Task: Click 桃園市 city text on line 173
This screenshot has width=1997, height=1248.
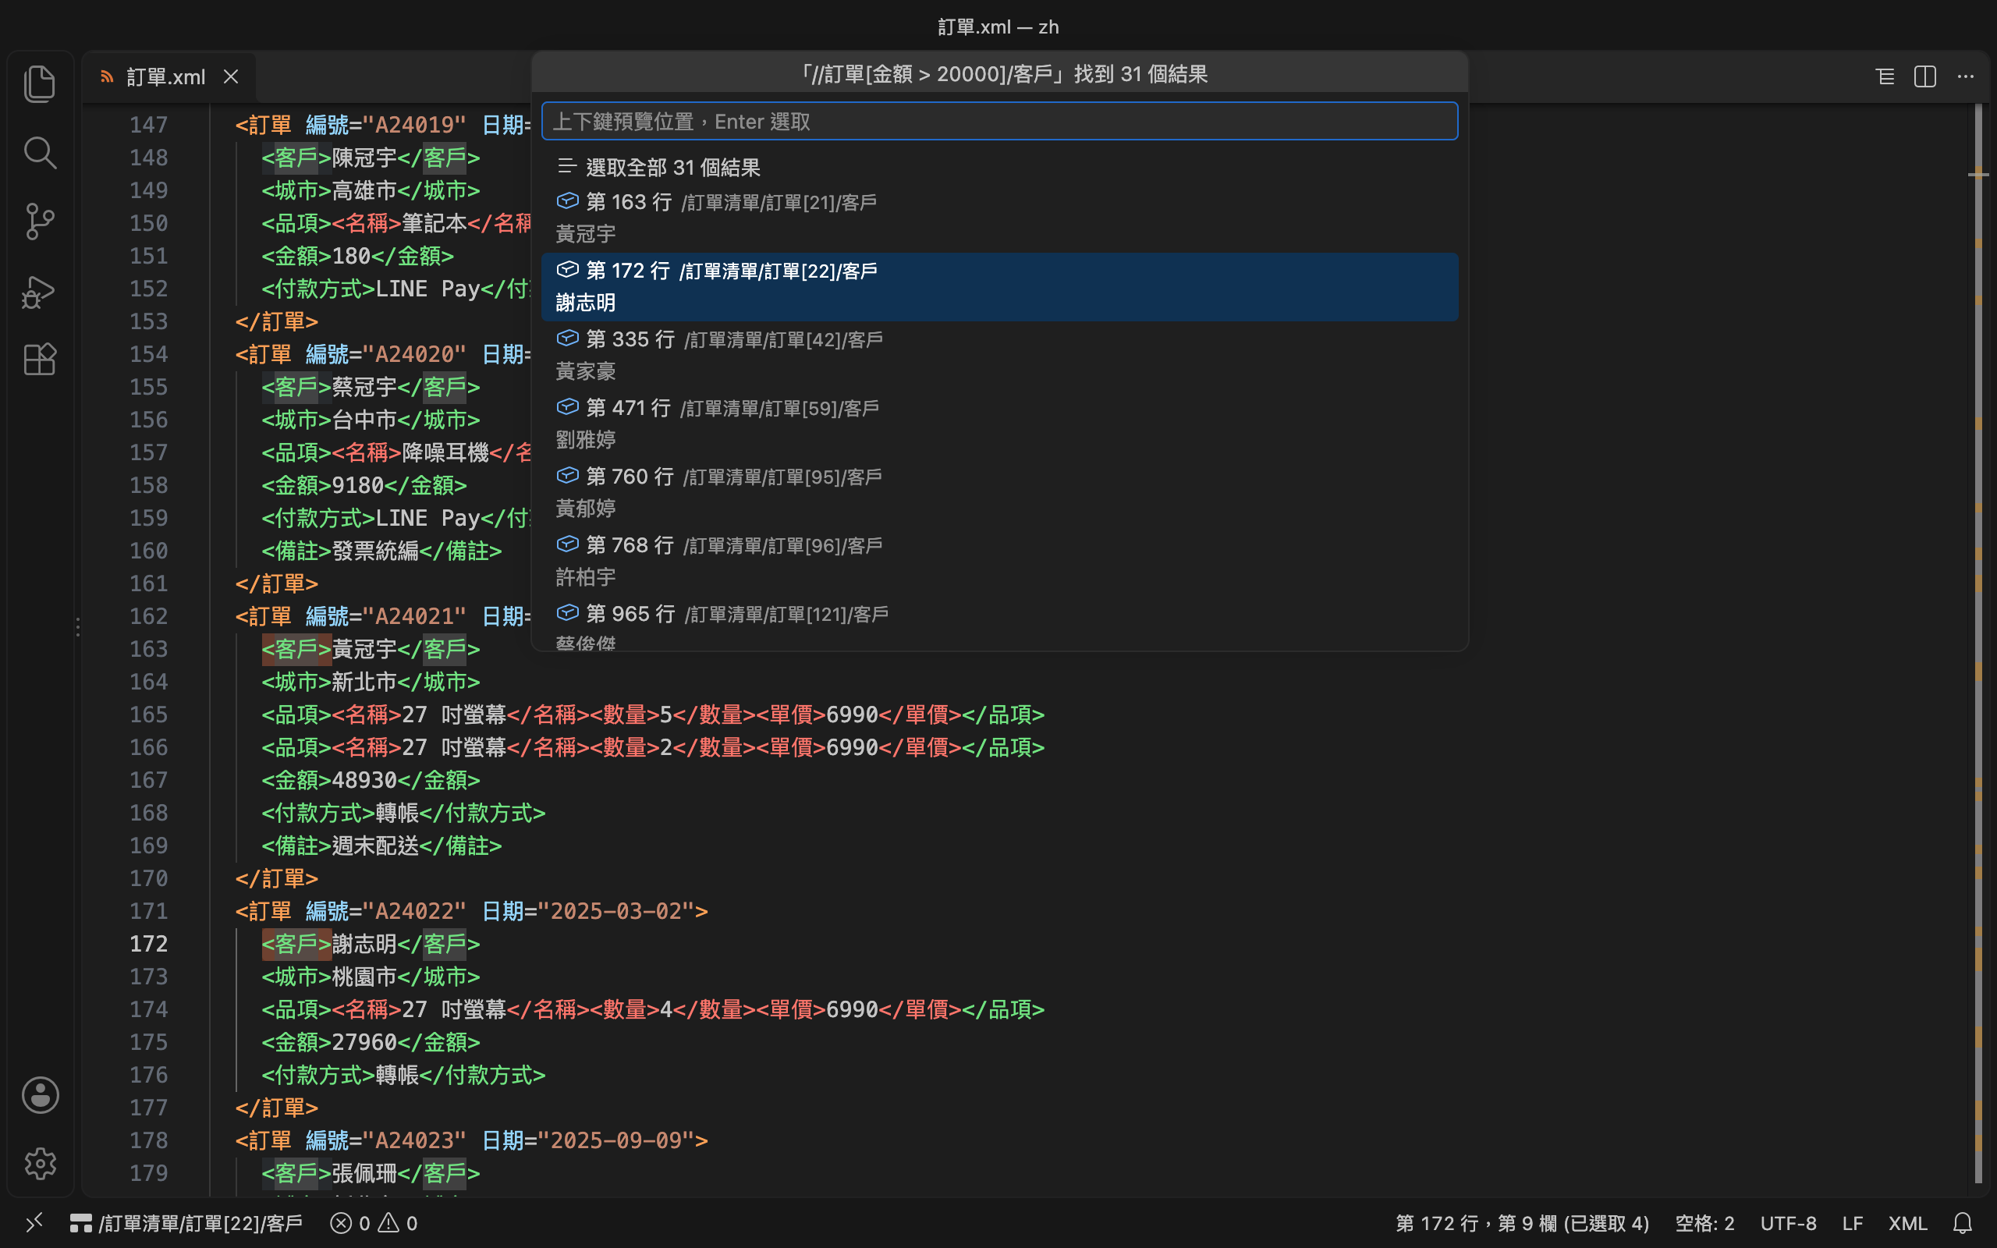Action: click(x=364, y=977)
